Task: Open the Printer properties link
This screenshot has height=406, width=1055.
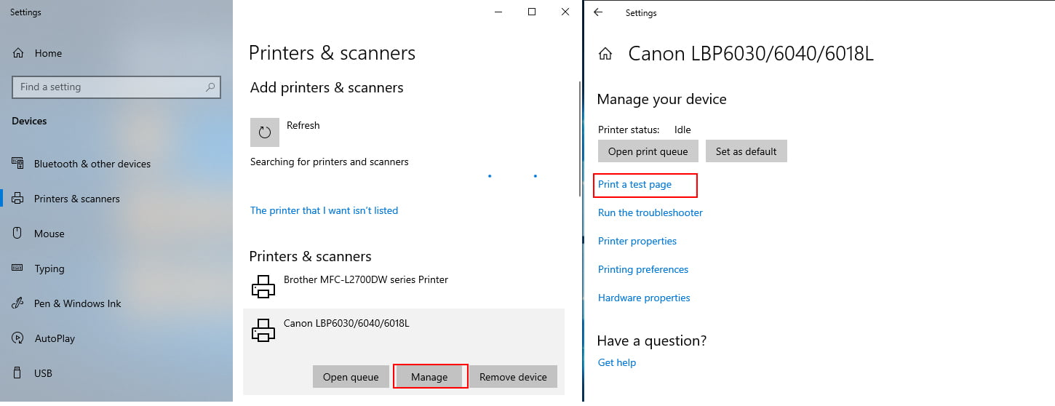Action: pos(637,241)
